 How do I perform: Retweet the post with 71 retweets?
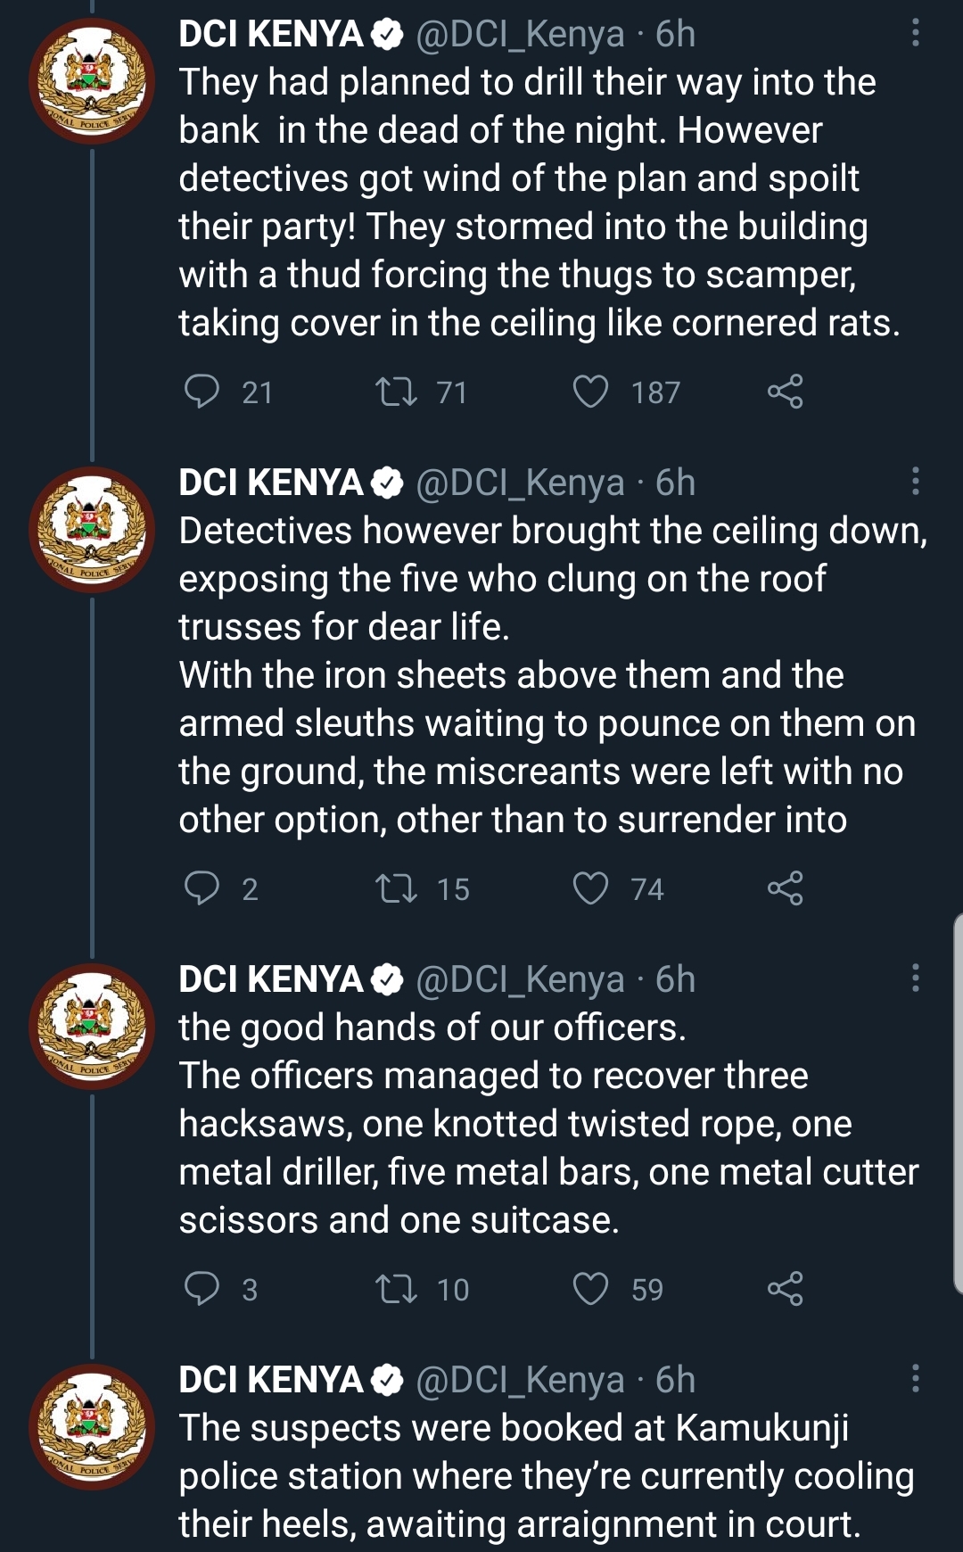[x=396, y=392]
